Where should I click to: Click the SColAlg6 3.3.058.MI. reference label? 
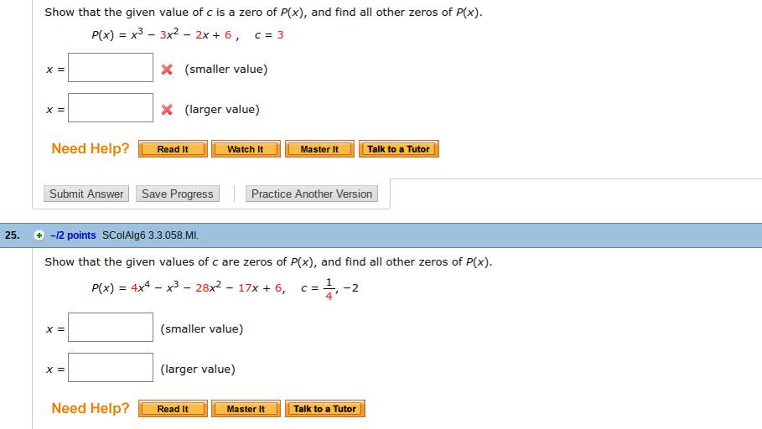pos(150,235)
